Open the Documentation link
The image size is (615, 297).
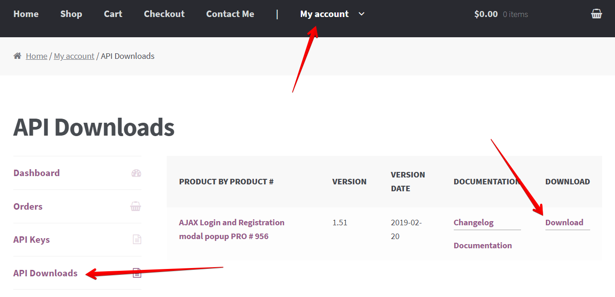click(x=482, y=245)
